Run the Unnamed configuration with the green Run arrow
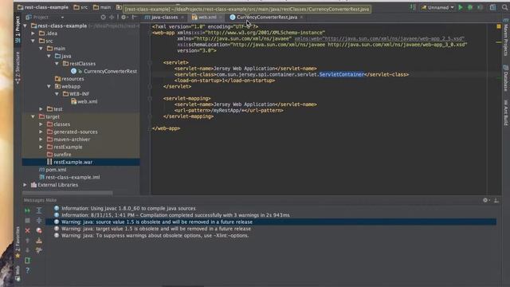Image resolution: width=510 pixels, height=287 pixels. (461, 7)
